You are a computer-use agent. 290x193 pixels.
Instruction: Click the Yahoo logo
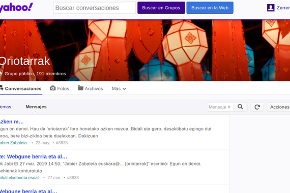[16, 8]
